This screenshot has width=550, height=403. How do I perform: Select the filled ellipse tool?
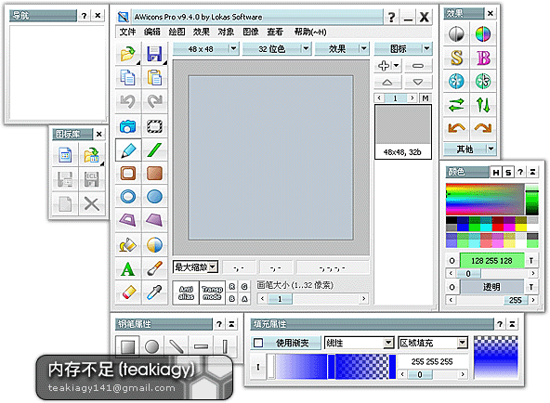coord(154,197)
